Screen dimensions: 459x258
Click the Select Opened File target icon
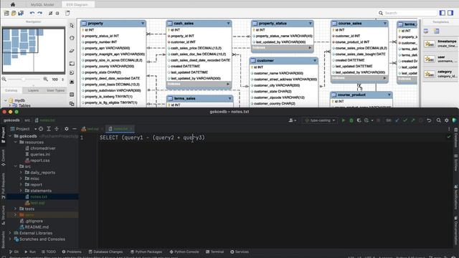(x=41, y=129)
